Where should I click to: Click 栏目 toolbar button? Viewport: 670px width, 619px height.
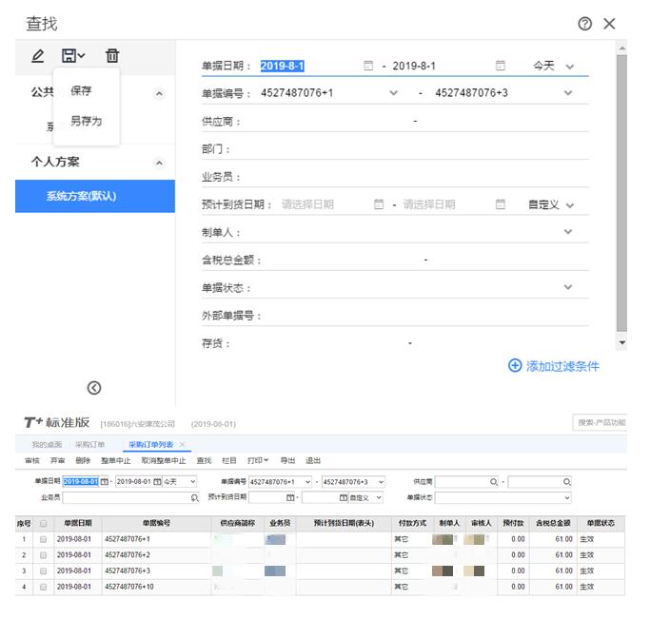(229, 460)
